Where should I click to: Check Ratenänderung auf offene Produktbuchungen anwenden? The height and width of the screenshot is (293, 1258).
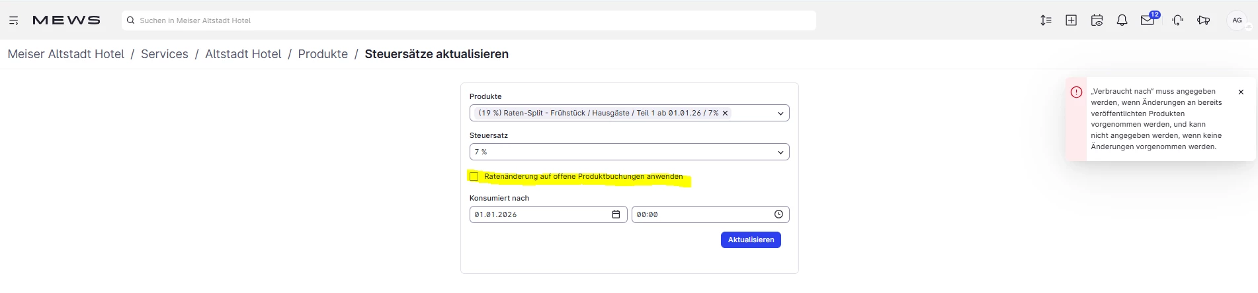click(x=474, y=176)
